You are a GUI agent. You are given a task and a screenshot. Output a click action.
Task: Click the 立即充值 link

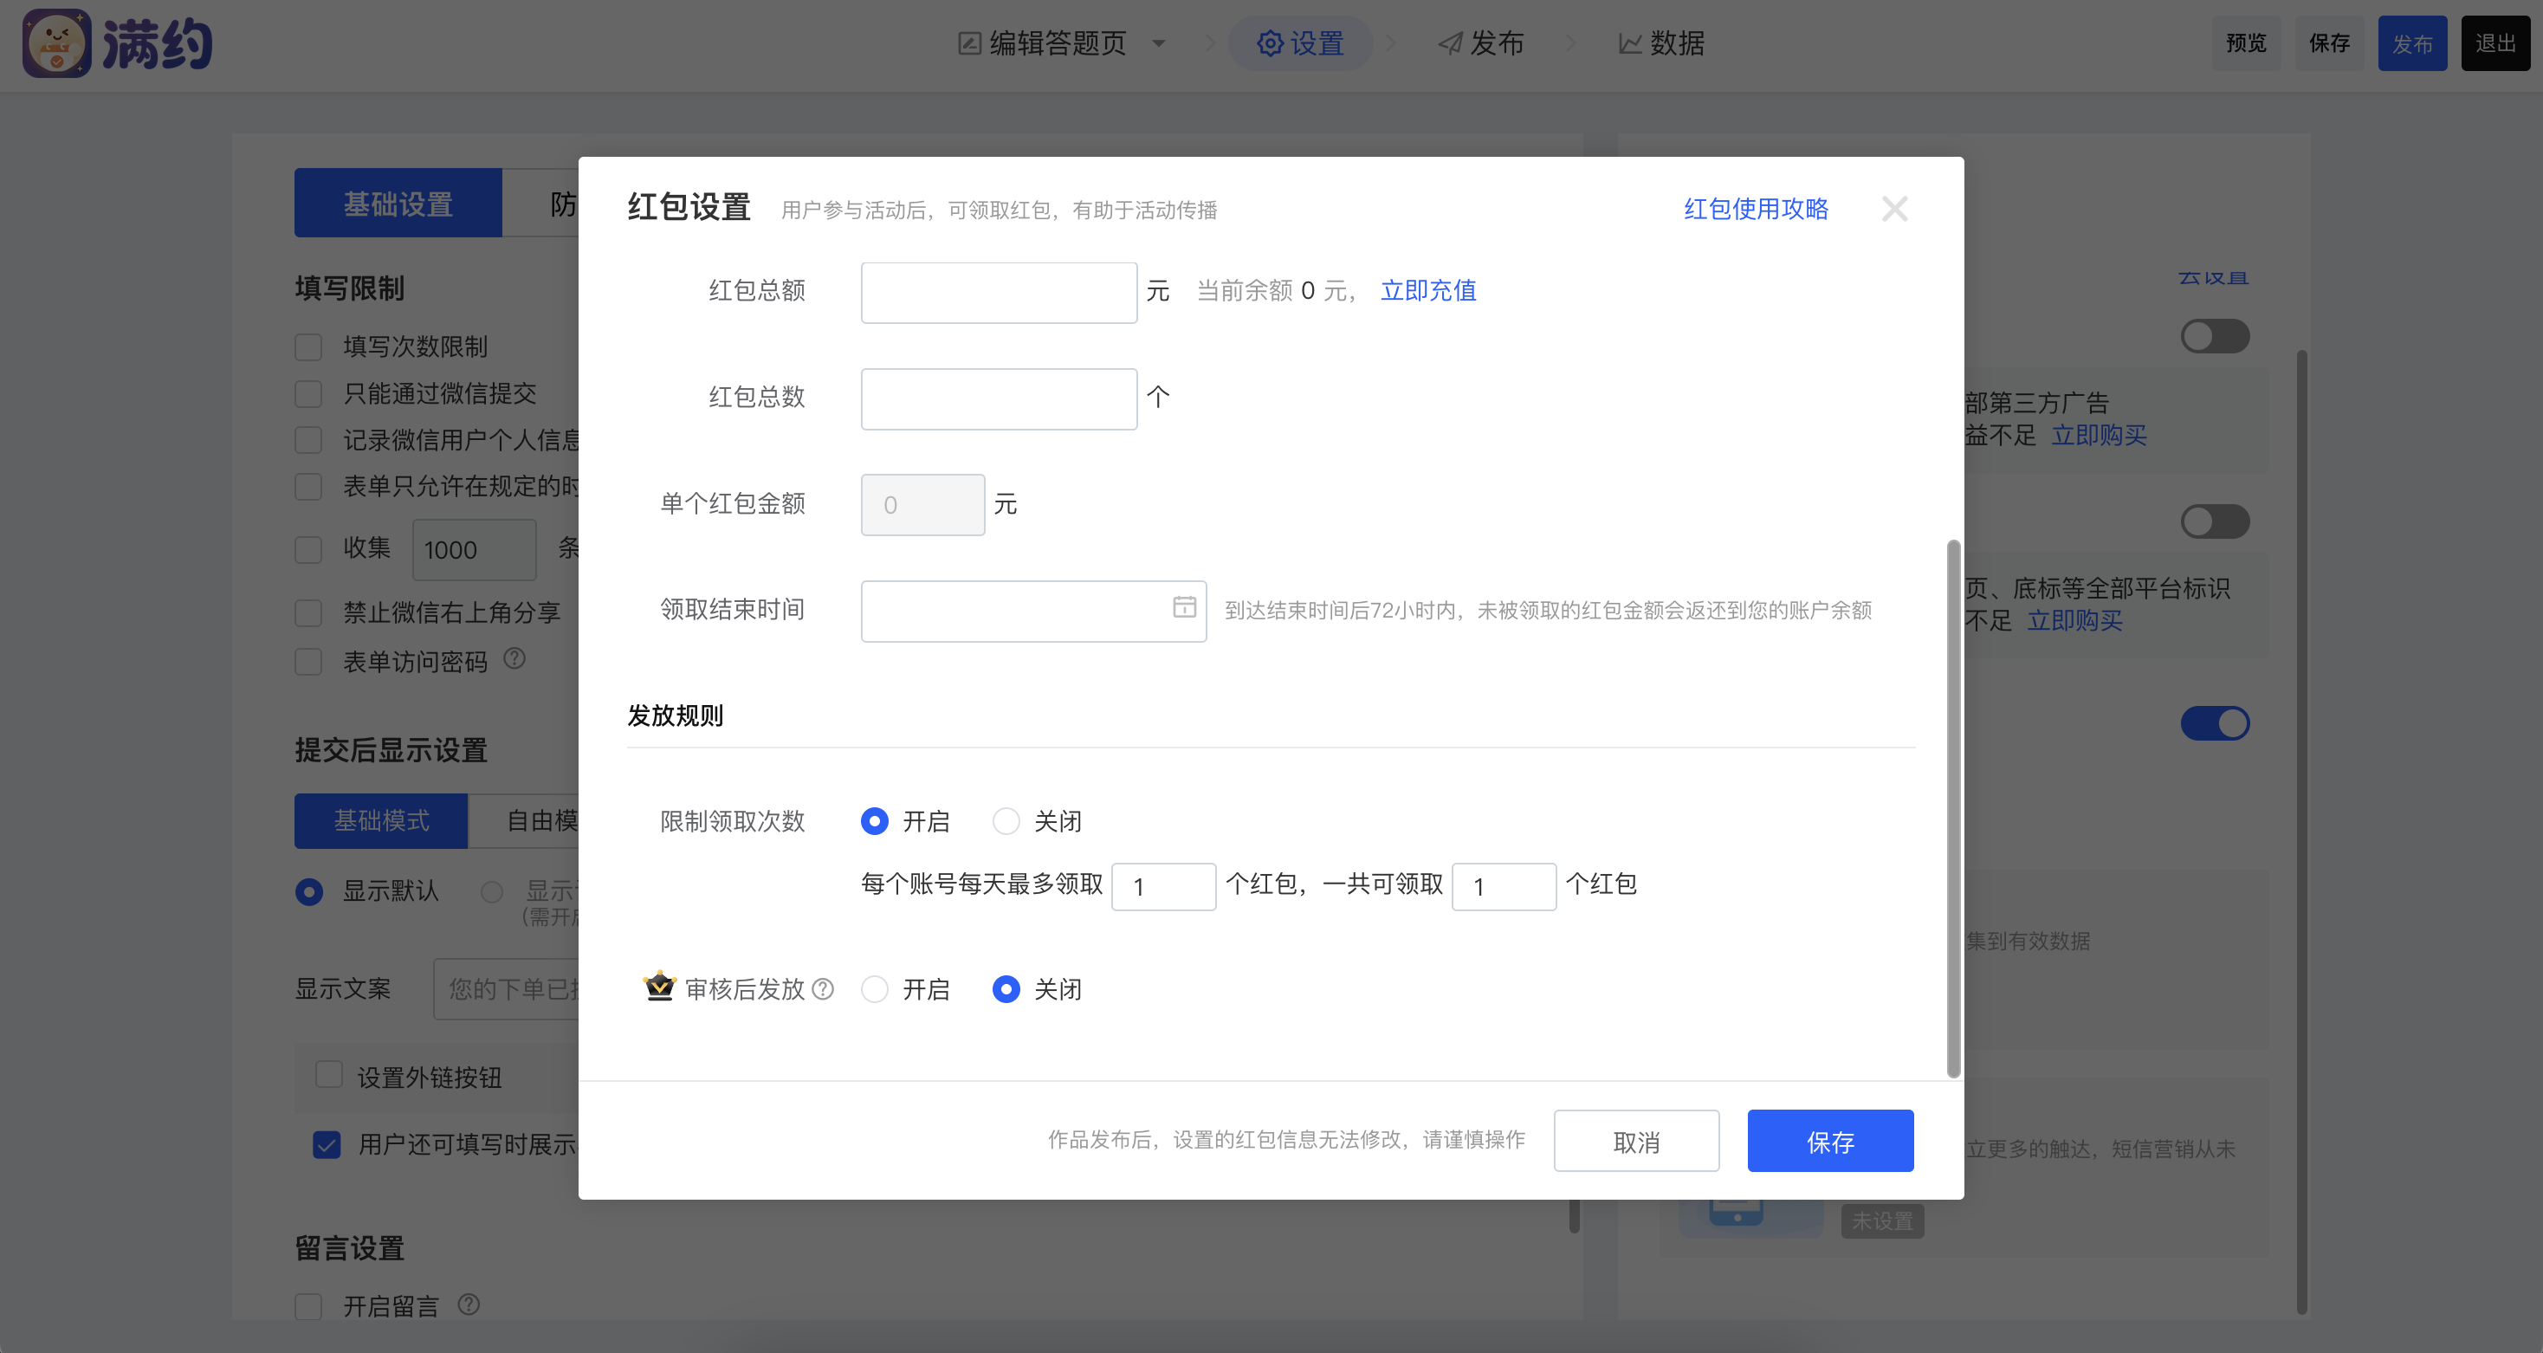[x=1427, y=290]
